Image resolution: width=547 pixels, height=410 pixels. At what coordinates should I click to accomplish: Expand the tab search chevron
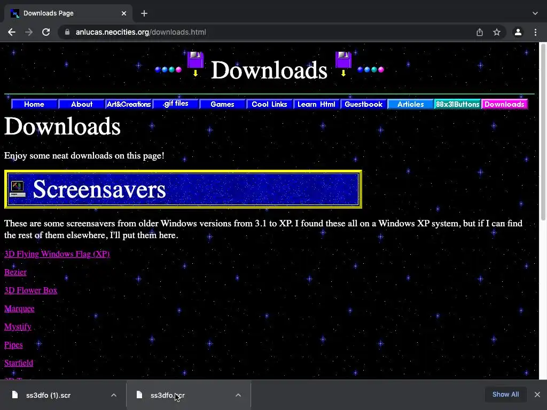[x=535, y=13]
